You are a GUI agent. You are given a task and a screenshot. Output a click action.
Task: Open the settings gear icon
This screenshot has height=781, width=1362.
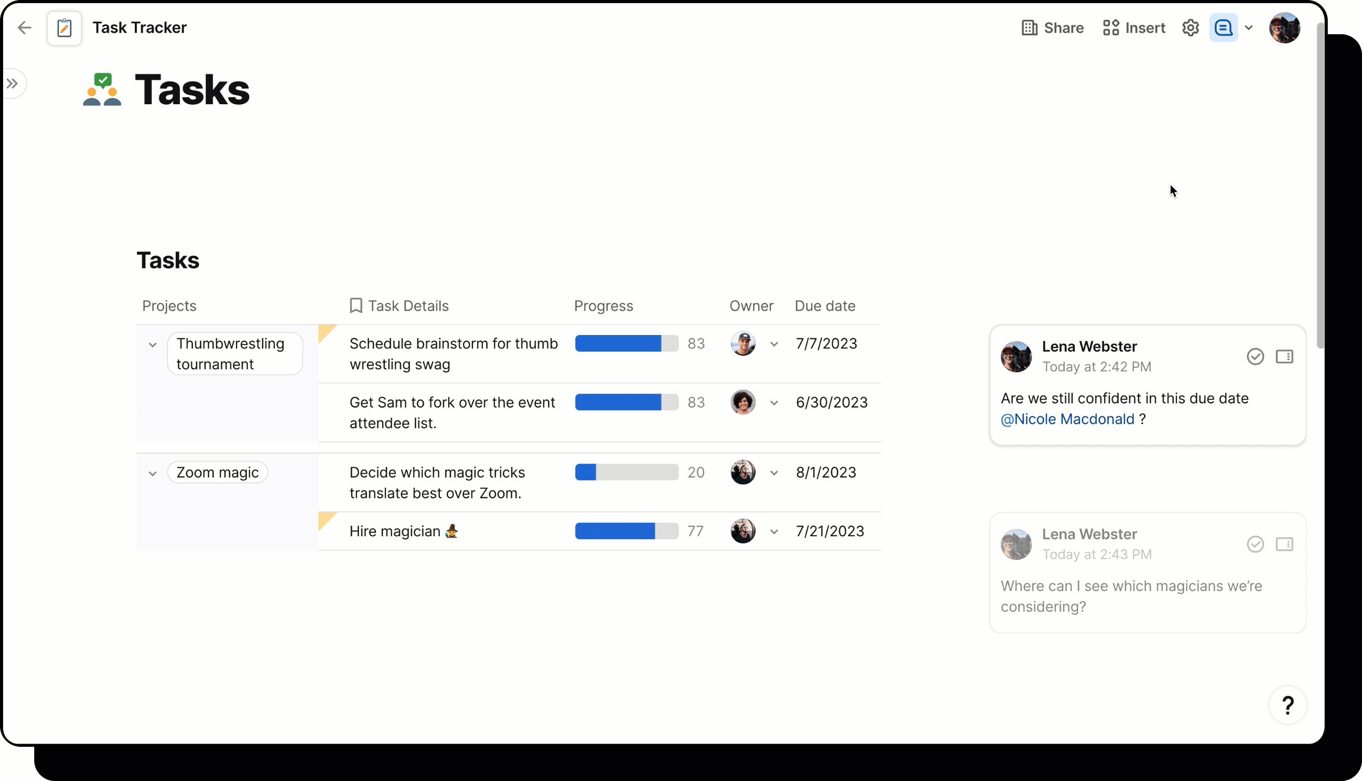point(1190,27)
